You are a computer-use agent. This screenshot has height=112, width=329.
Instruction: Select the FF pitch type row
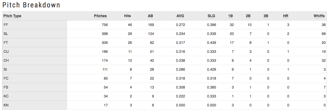(164, 25)
